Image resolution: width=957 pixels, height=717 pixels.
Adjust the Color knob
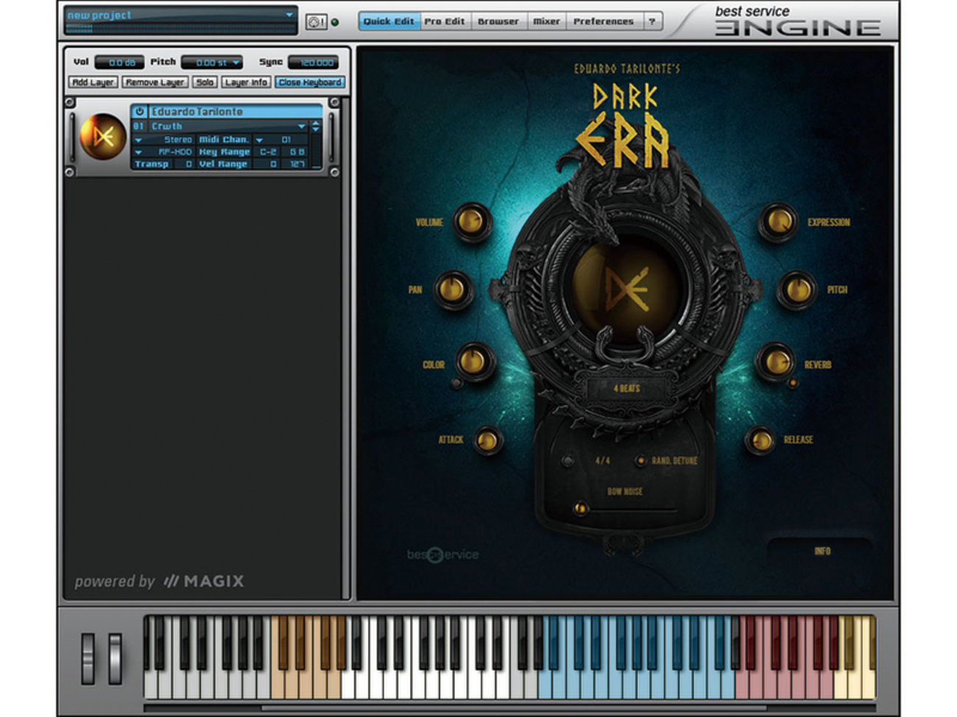473,361
